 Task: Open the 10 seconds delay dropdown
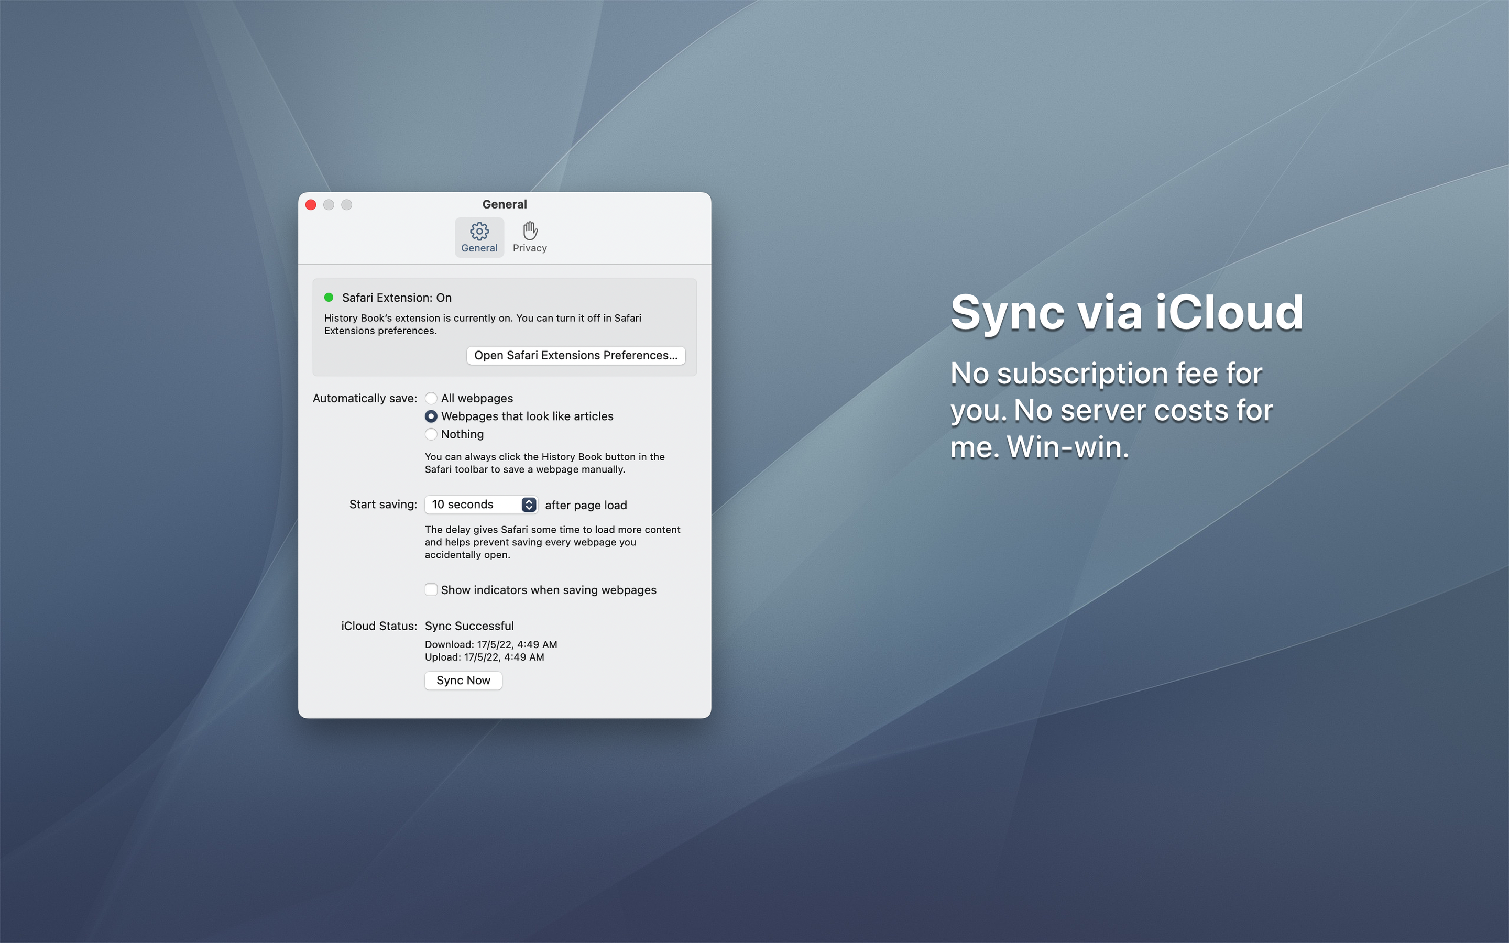tap(481, 505)
